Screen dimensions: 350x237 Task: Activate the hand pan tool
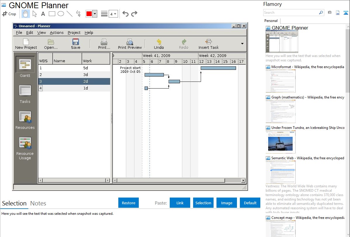coord(25,14)
